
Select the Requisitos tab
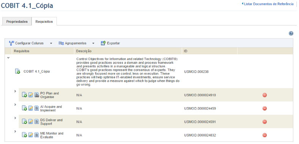click(x=44, y=22)
